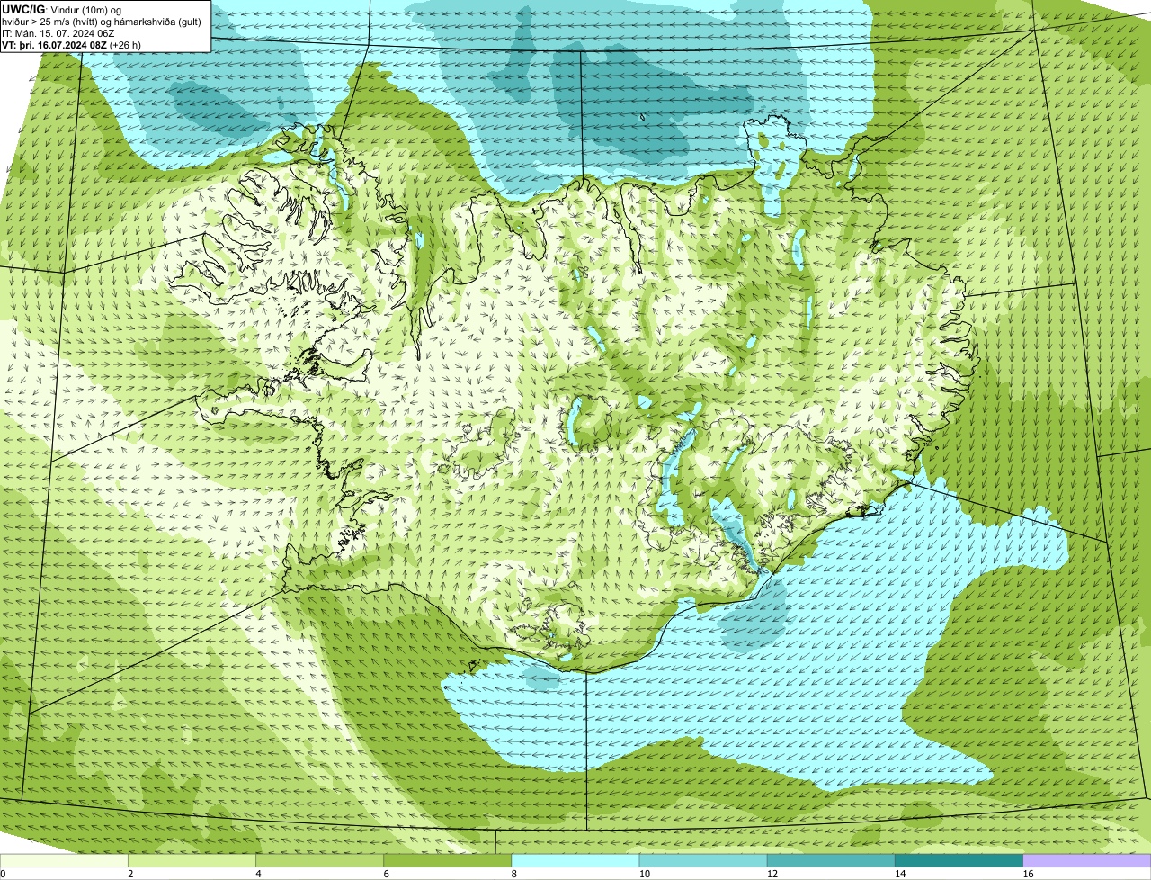The image size is (1151, 880).
Task: Click the 12–14 m/s legend color
Action: [x=831, y=861]
